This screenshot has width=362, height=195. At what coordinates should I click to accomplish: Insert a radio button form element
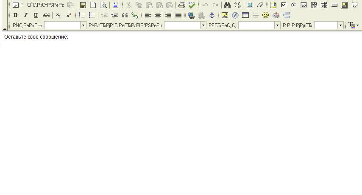click(293, 5)
